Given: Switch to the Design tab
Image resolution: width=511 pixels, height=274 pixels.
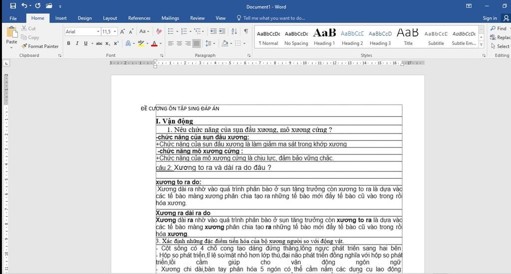Looking at the screenshot, I should click(85, 18).
